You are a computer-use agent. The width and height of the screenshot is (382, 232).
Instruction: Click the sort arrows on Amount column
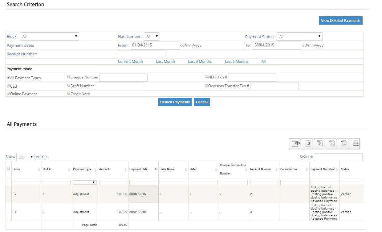pyautogui.click(x=125, y=169)
